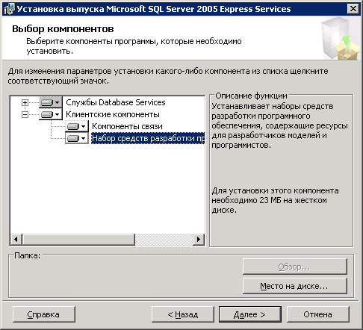Viewport: 363px width, 330px height.
Task: Click the drive icon beside Набор средств разработки
Action: 73,138
